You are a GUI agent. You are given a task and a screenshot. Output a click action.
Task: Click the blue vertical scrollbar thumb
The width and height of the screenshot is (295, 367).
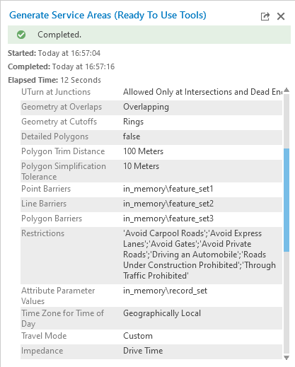(x=287, y=200)
